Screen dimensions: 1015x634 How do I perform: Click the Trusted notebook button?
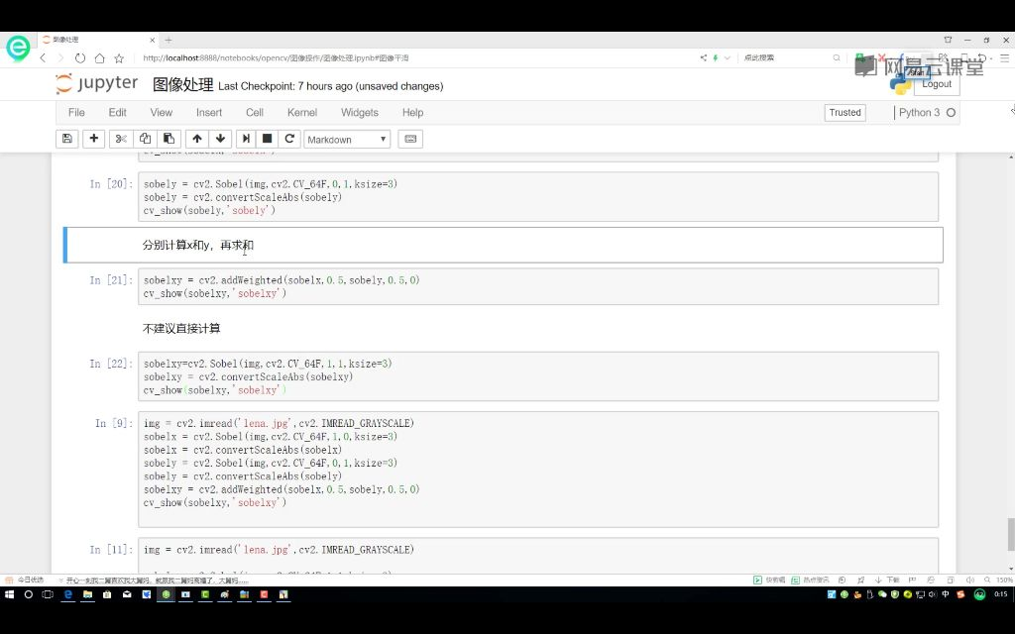click(845, 113)
